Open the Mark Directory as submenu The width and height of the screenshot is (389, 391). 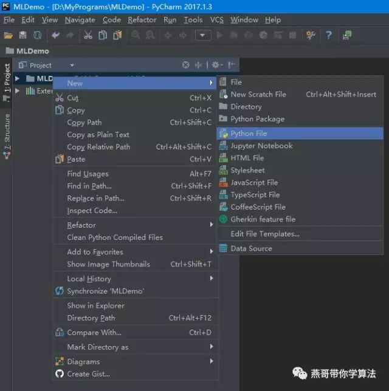click(135, 347)
